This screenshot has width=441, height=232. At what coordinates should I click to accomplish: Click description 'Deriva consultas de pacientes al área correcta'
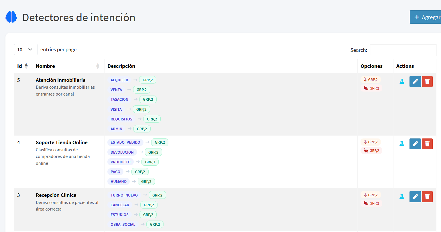67,206
